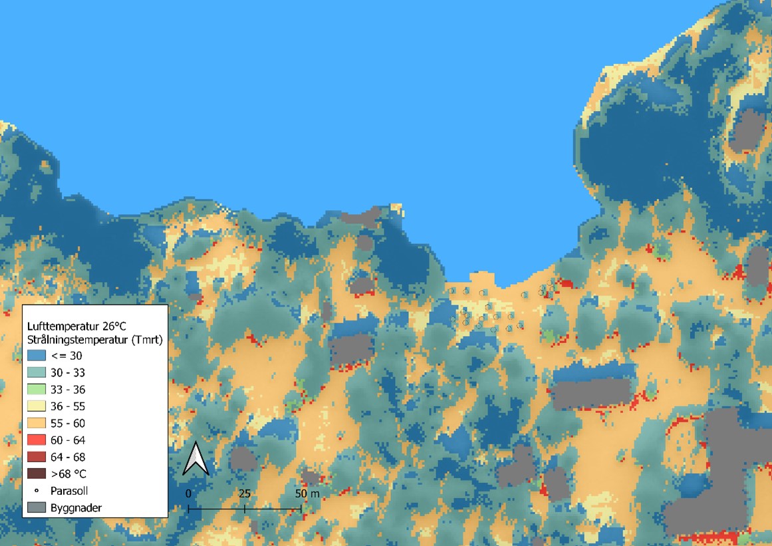Click the '55 - 60' orange legend swatch

[x=37, y=423]
